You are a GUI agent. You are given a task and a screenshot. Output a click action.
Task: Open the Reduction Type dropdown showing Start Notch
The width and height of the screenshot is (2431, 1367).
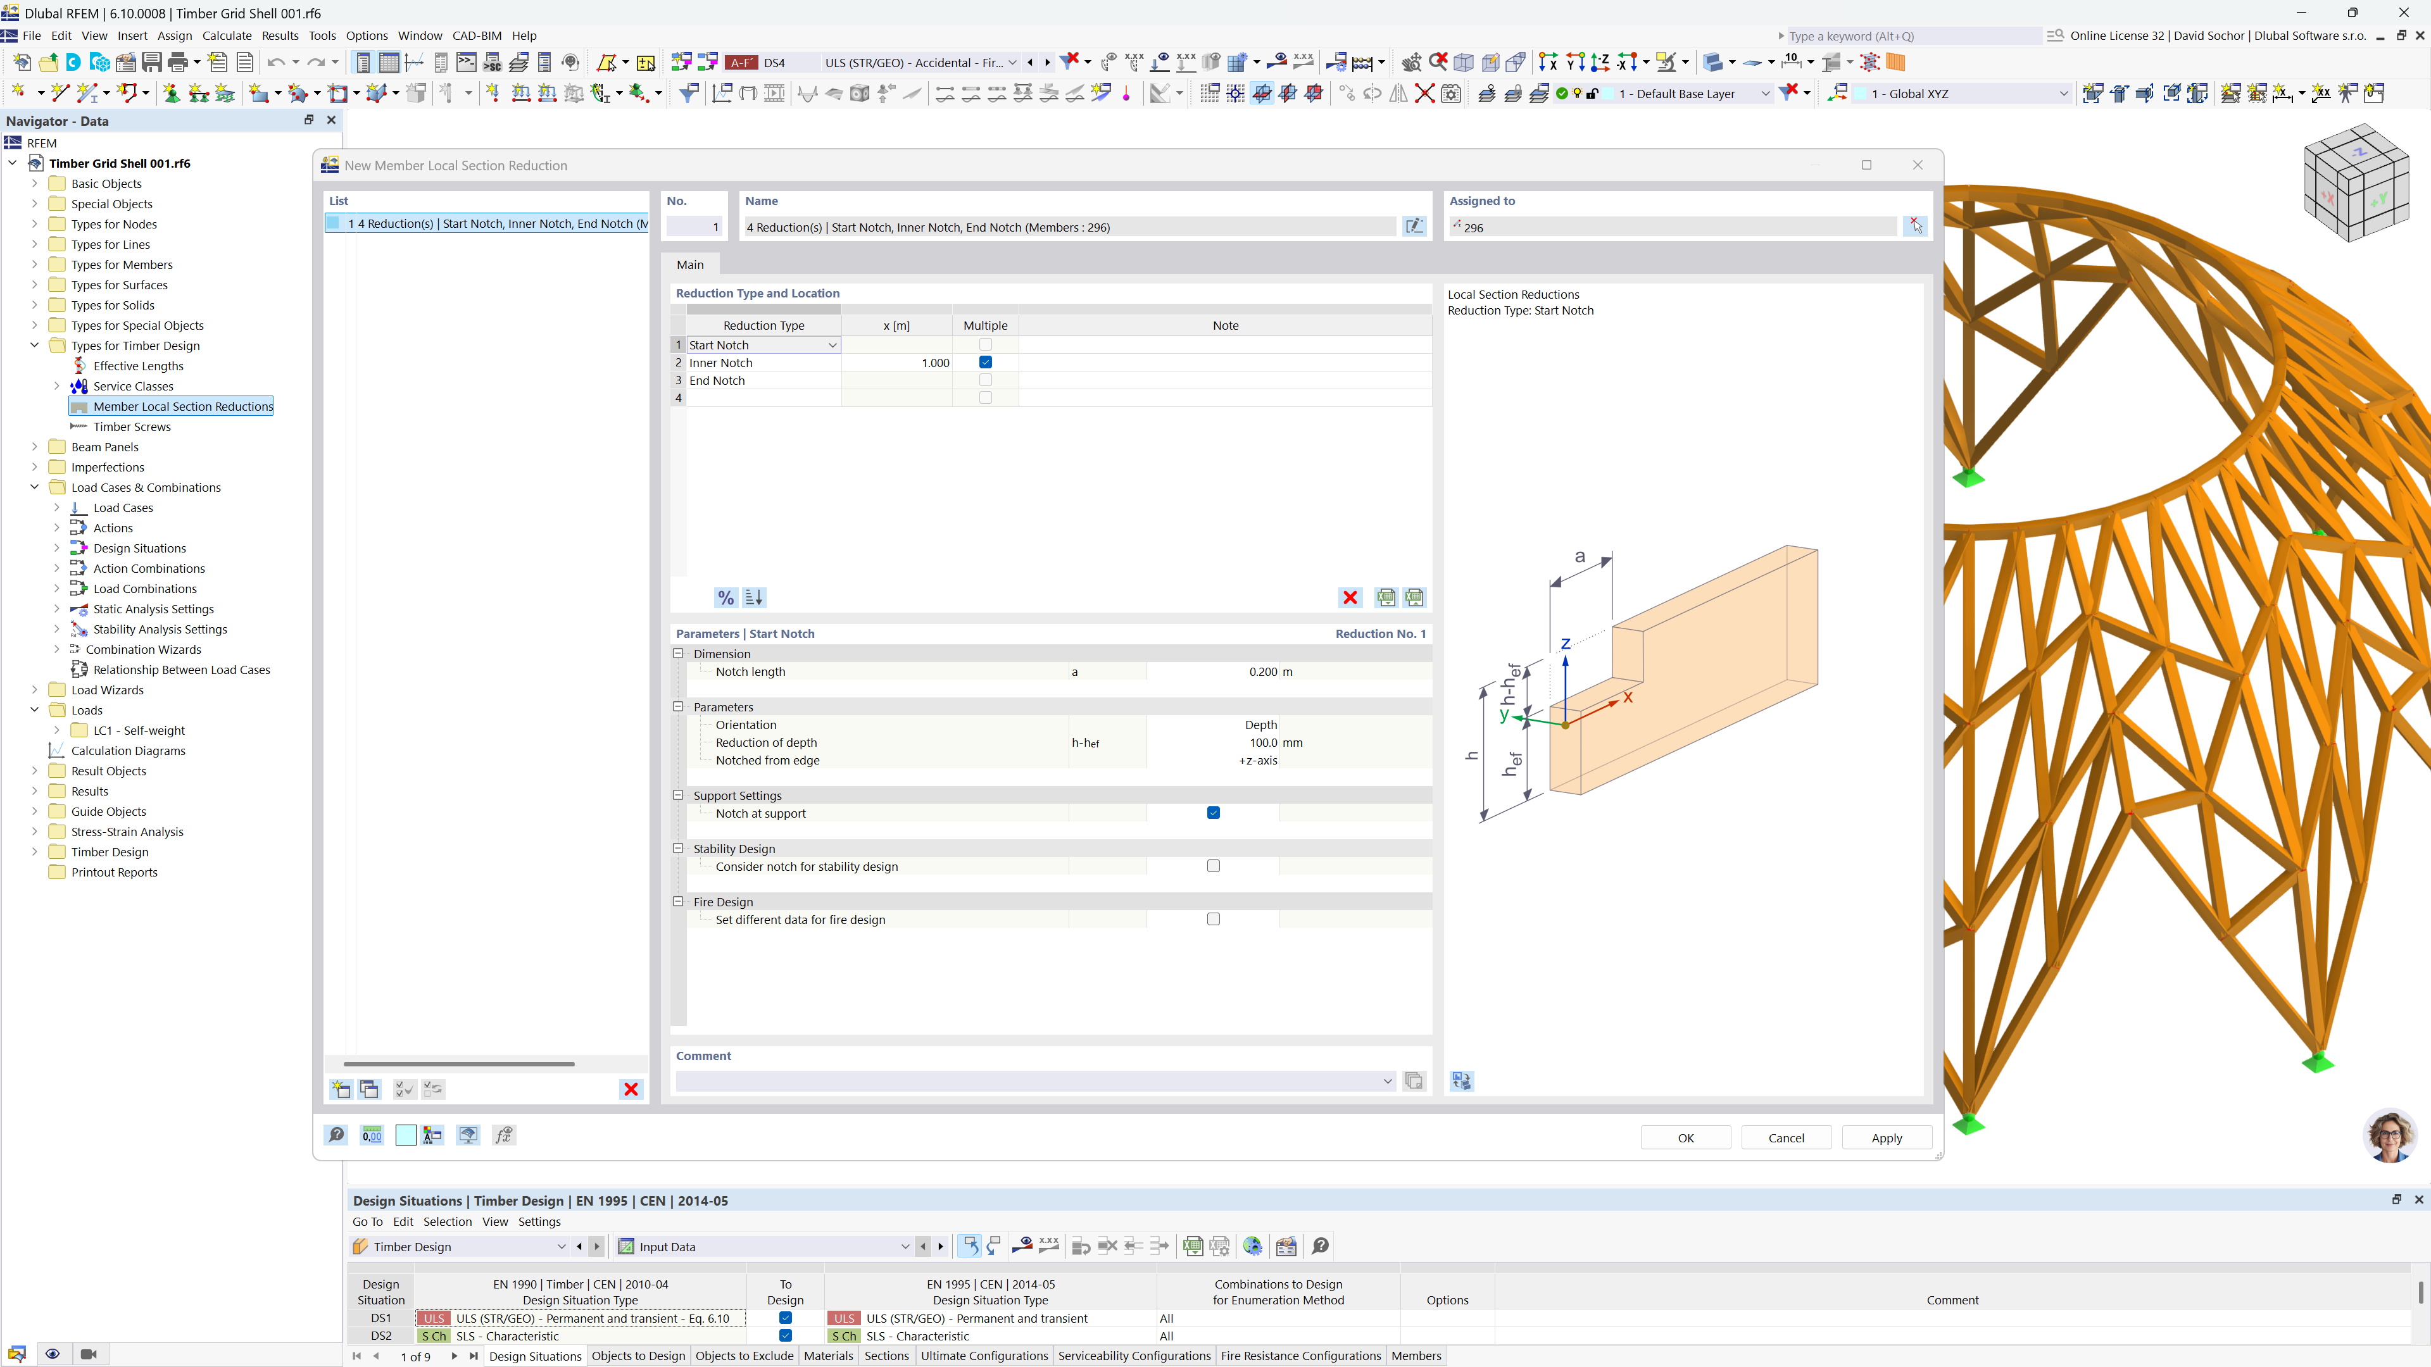click(831, 344)
